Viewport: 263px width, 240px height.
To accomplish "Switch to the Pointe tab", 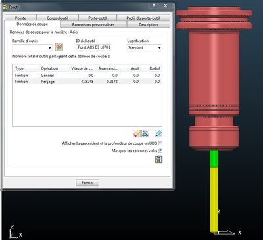I will (20, 18).
